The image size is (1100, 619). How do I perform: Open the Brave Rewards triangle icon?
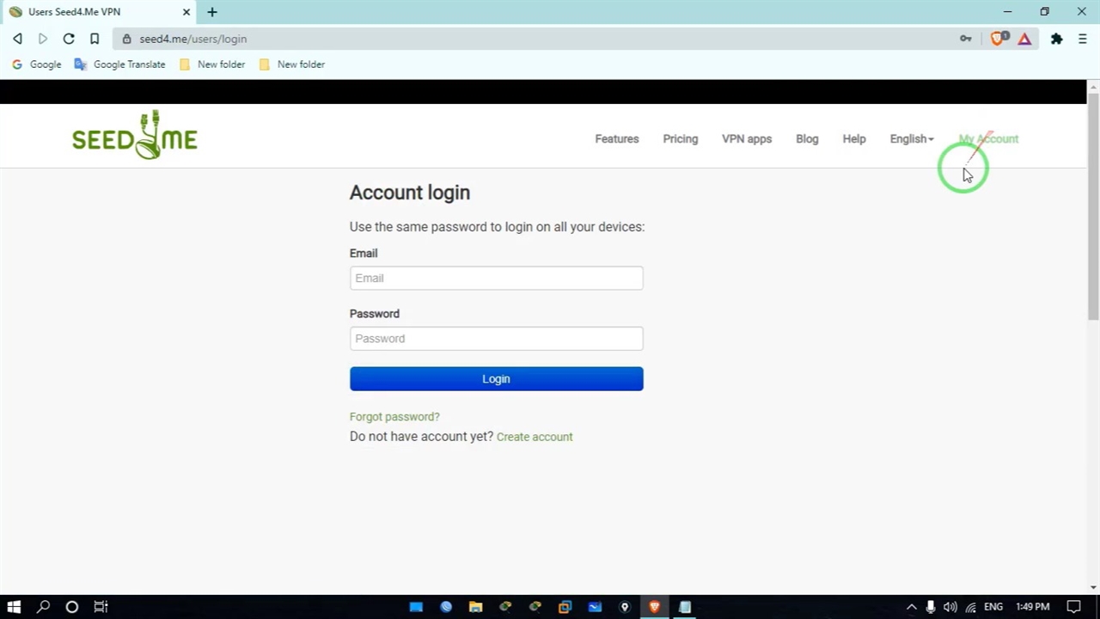(1024, 39)
